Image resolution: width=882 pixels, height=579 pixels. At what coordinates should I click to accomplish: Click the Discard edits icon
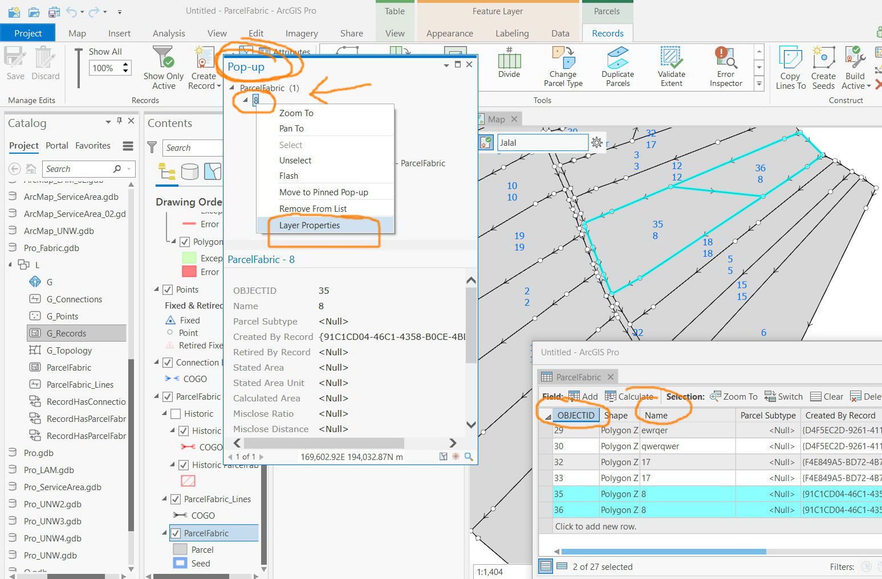[x=45, y=58]
